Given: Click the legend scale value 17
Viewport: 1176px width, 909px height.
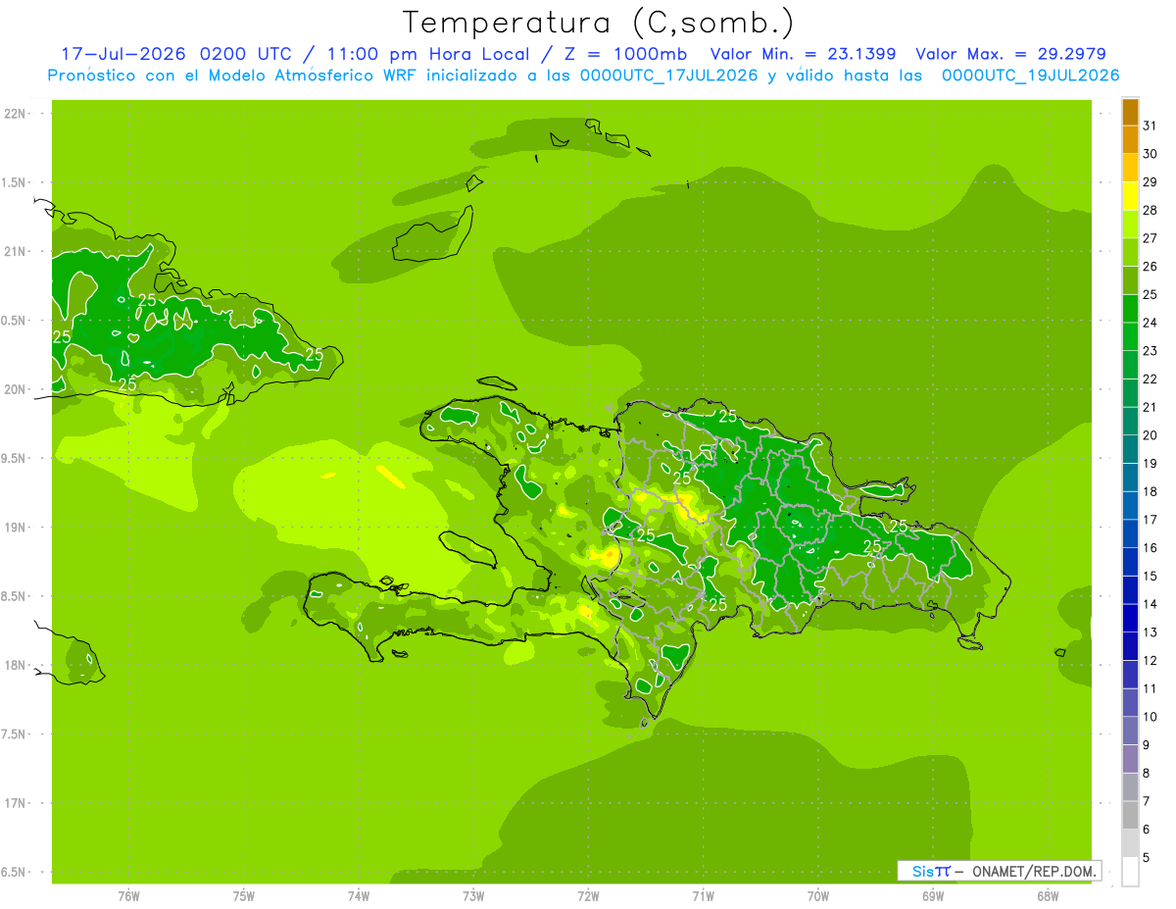Looking at the screenshot, I should tap(1151, 520).
